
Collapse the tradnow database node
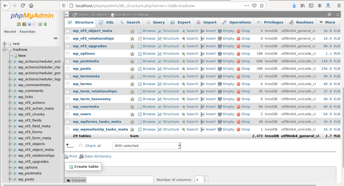click(4, 50)
